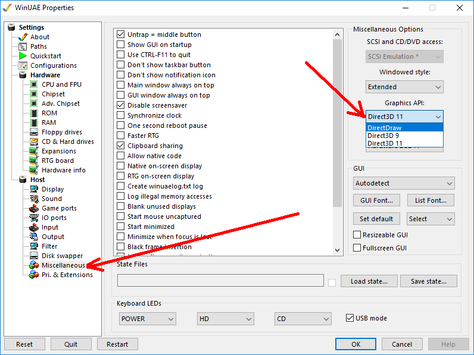Toggle USB mode checkbox
Screen dimensions: 474x355
[350, 318]
